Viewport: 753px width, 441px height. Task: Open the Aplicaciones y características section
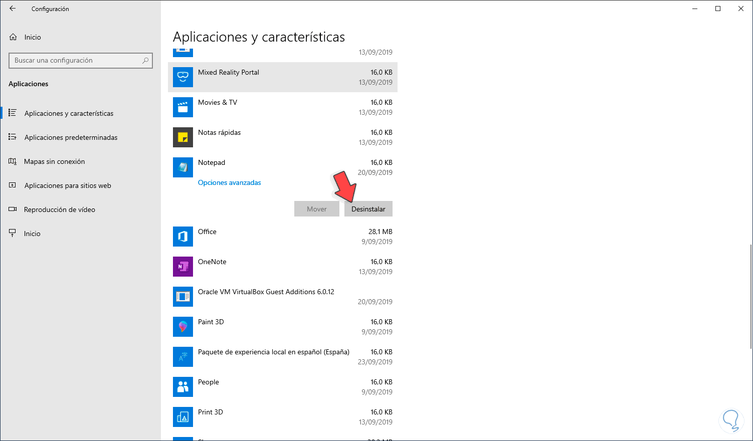point(80,113)
